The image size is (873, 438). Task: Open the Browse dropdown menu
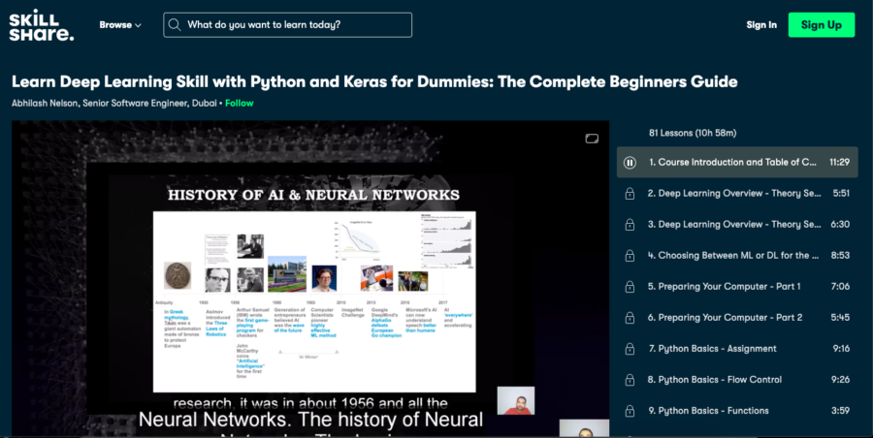(120, 25)
